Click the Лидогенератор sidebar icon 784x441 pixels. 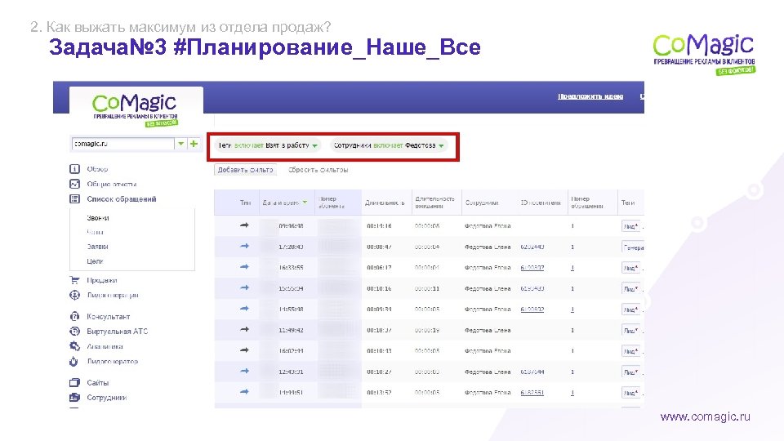pos(74,361)
